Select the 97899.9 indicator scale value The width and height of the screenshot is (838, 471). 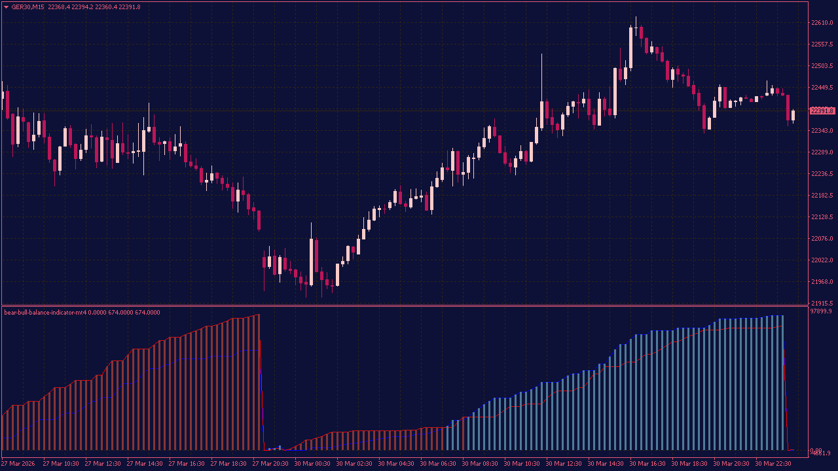[820, 313]
